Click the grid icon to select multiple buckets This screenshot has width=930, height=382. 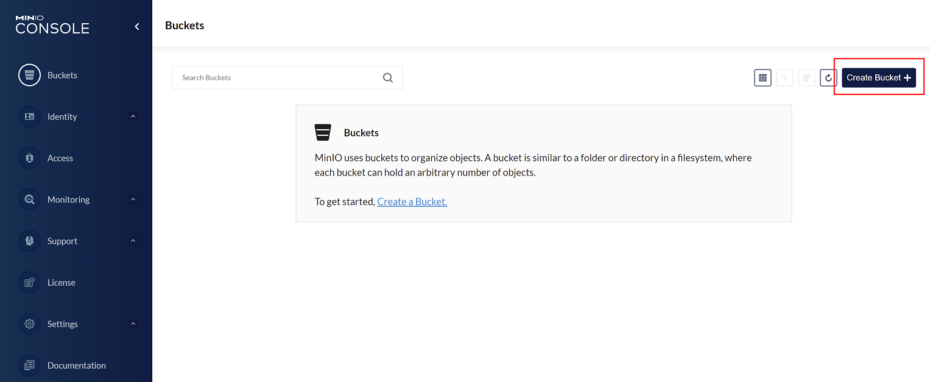pos(763,78)
